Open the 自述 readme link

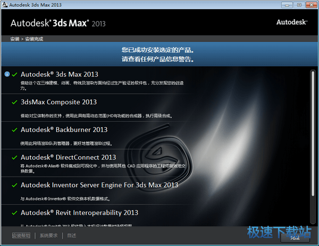tap(72, 235)
